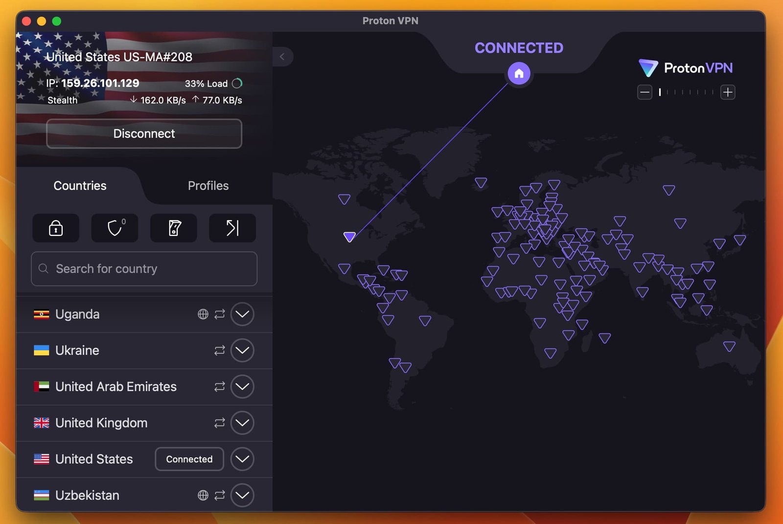
Task: Click the globe icon next to Uganda
Action: 204,314
